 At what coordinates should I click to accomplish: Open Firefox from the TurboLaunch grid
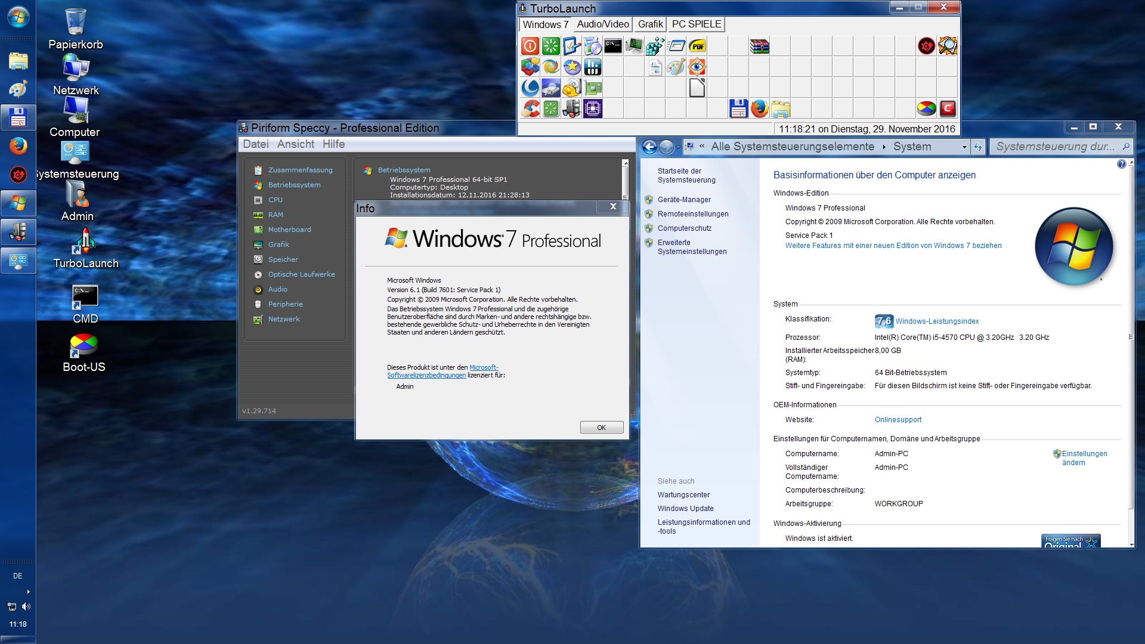(x=759, y=109)
